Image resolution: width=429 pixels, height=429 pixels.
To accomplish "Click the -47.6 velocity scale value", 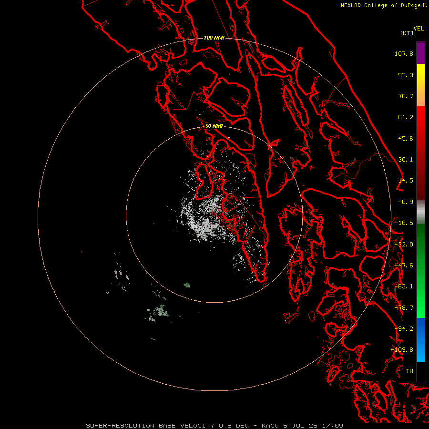I will [404, 266].
